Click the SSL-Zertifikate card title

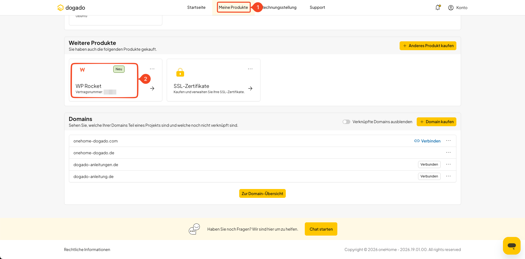click(x=191, y=86)
